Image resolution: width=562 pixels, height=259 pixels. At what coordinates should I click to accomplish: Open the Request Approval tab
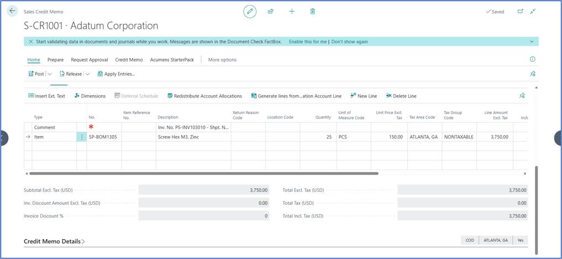[x=90, y=60]
